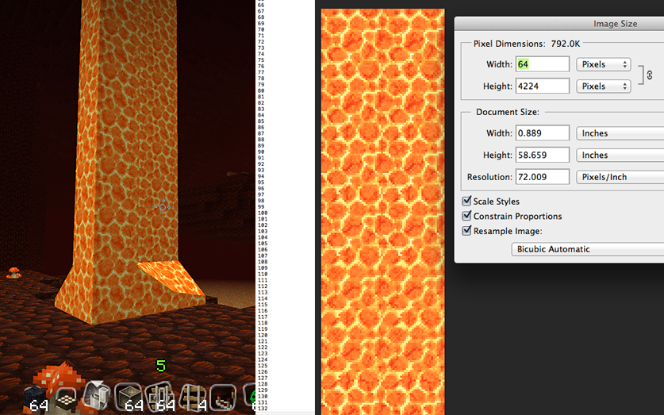This screenshot has width=664, height=415.
Task: Select the rail stack of 64 in hotbar
Action: point(159,398)
